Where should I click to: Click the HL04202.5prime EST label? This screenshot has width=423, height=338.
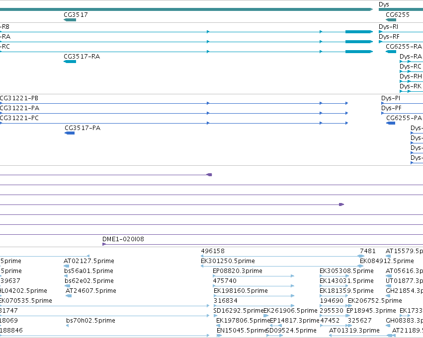tap(23, 291)
